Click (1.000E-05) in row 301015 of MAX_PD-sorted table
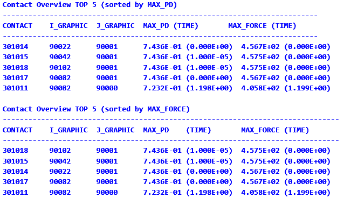This screenshot has width=344, height=198. [x=209, y=57]
